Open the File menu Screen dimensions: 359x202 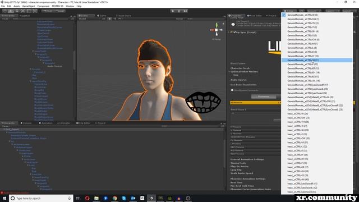coord(3,6)
